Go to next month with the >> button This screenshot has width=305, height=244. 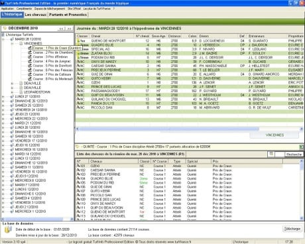[69, 29]
